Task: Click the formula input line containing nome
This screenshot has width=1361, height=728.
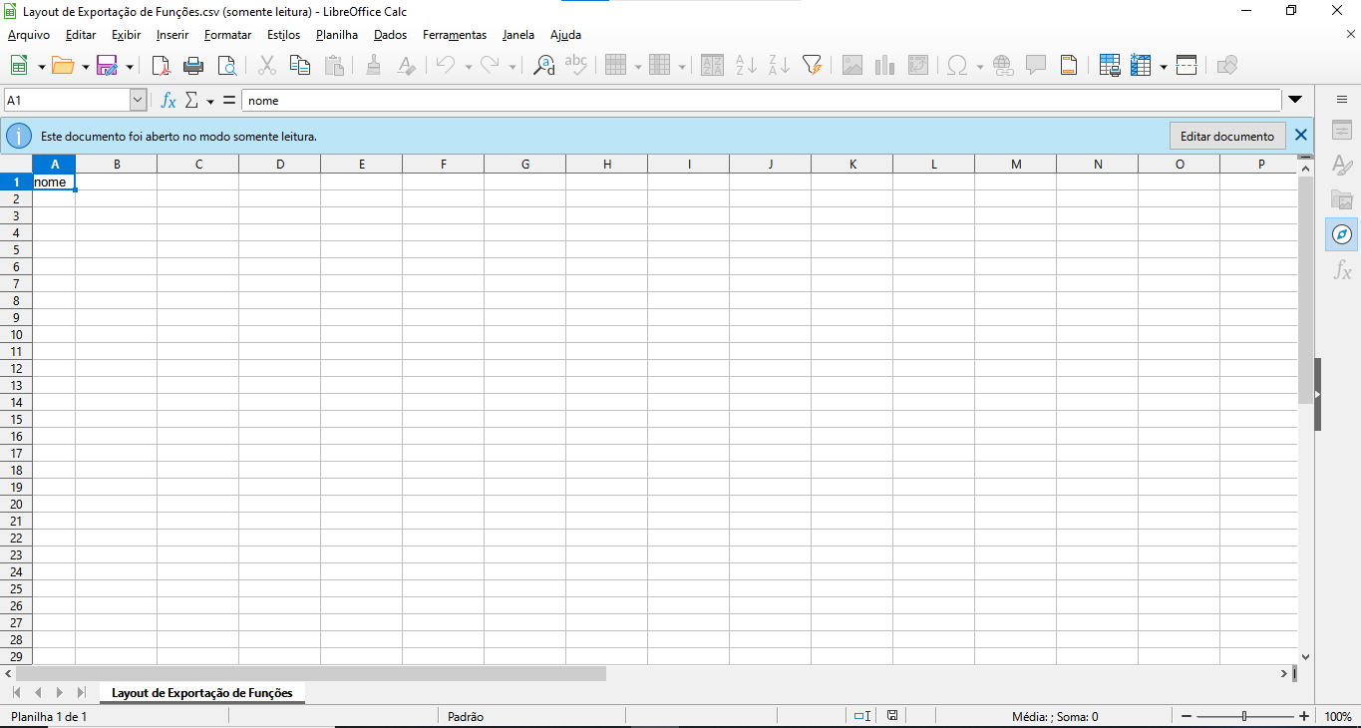Action: [x=761, y=100]
